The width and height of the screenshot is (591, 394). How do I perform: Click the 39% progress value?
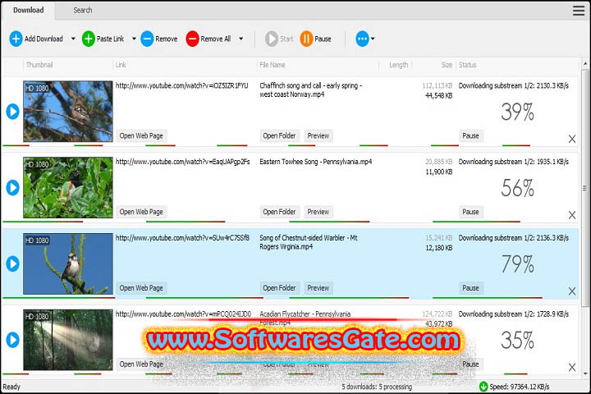coord(517,112)
